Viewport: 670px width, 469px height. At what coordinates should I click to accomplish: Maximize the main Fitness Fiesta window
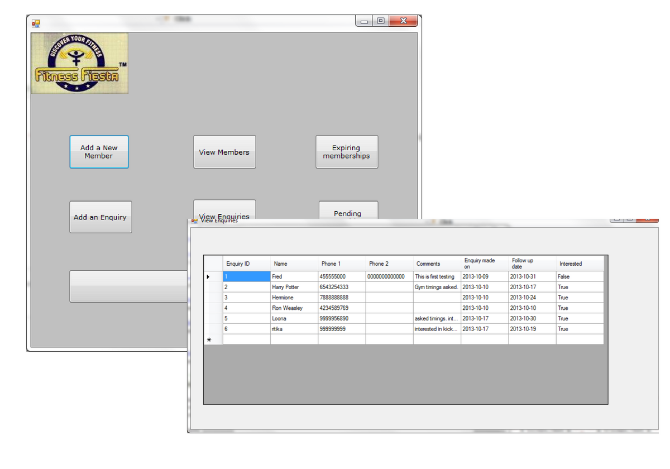(380, 21)
